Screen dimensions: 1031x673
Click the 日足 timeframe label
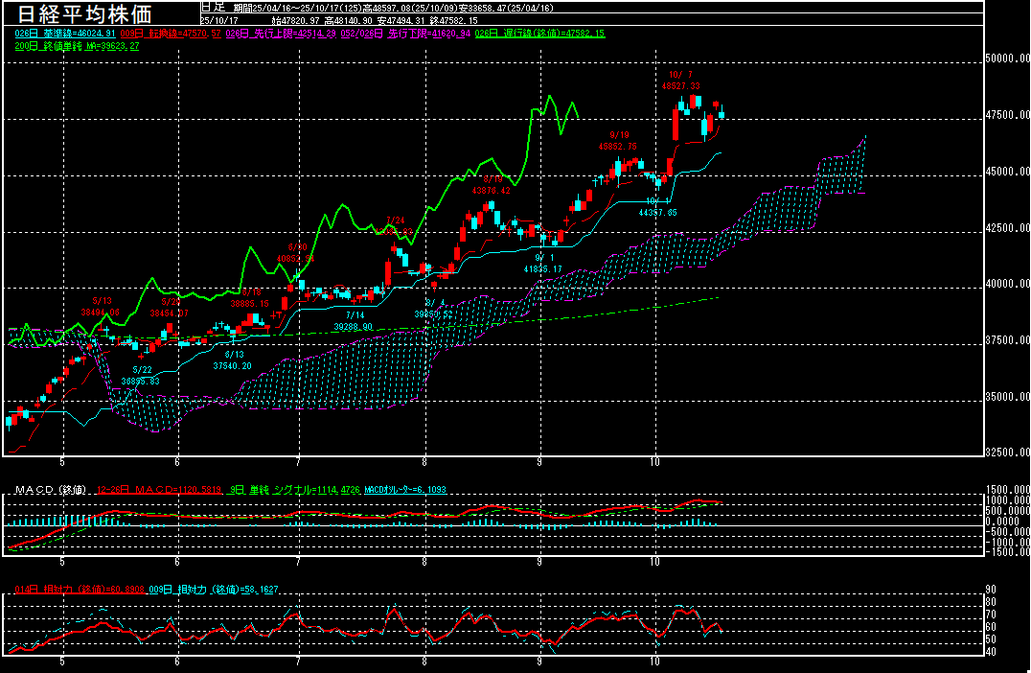coord(212,7)
